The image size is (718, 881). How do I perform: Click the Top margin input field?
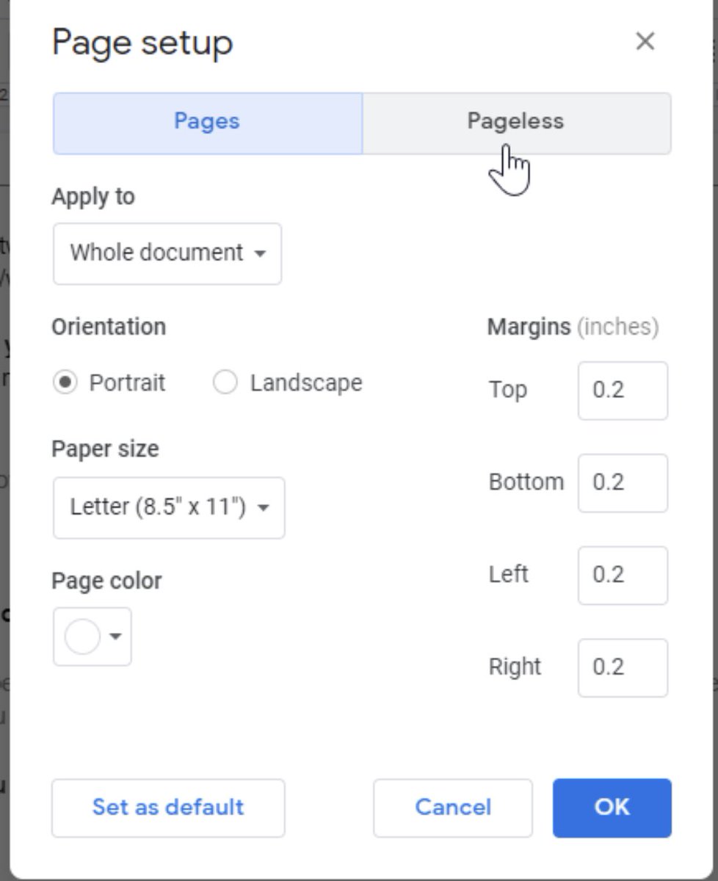623,391
